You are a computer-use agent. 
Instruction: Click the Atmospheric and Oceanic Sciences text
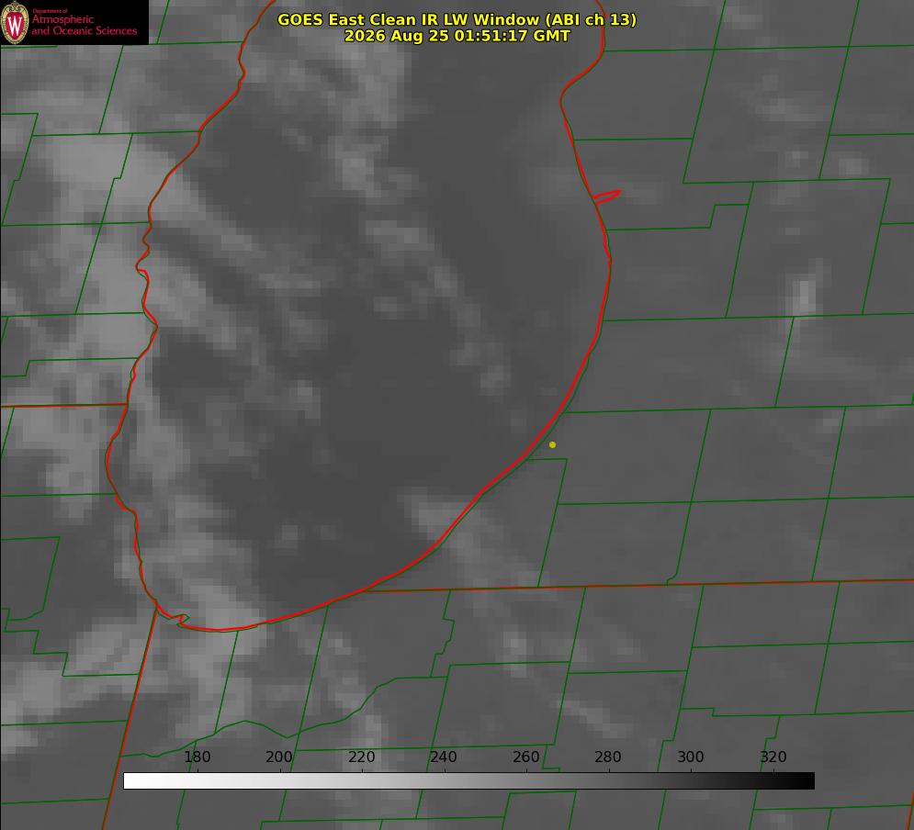coord(84,25)
